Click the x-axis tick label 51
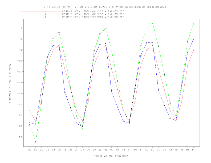This screenshot has height=163, width=211. (x=129, y=150)
